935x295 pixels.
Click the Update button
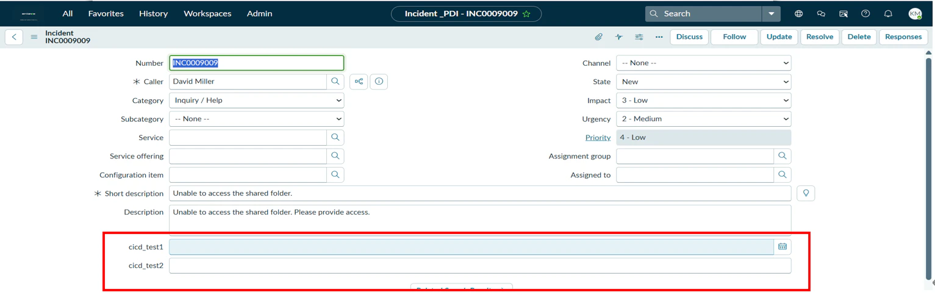(779, 37)
